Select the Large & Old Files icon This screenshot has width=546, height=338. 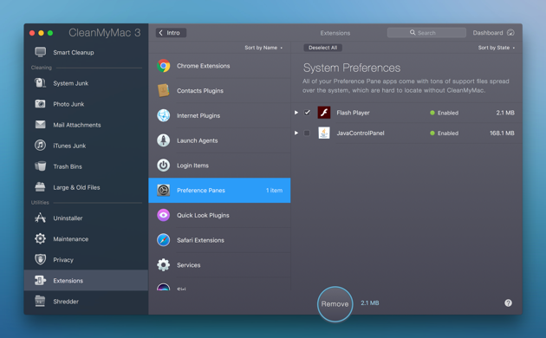tap(40, 187)
